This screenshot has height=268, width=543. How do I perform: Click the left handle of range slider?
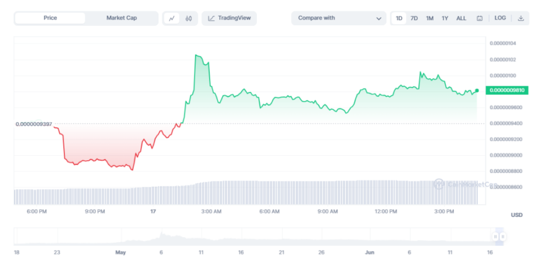click(x=496, y=236)
